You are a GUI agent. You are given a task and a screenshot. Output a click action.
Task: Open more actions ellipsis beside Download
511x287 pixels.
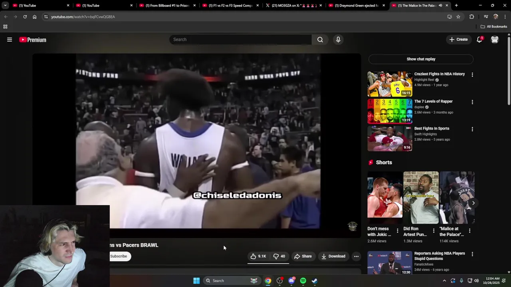pos(356,256)
